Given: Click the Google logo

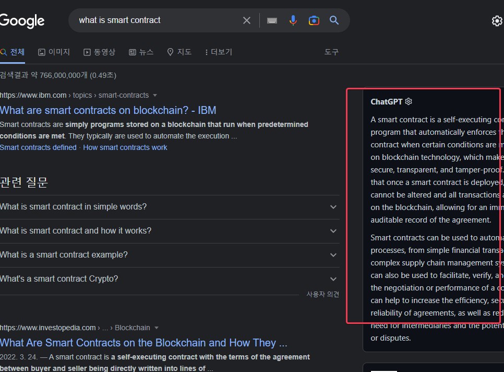Looking at the screenshot, I should [x=22, y=20].
